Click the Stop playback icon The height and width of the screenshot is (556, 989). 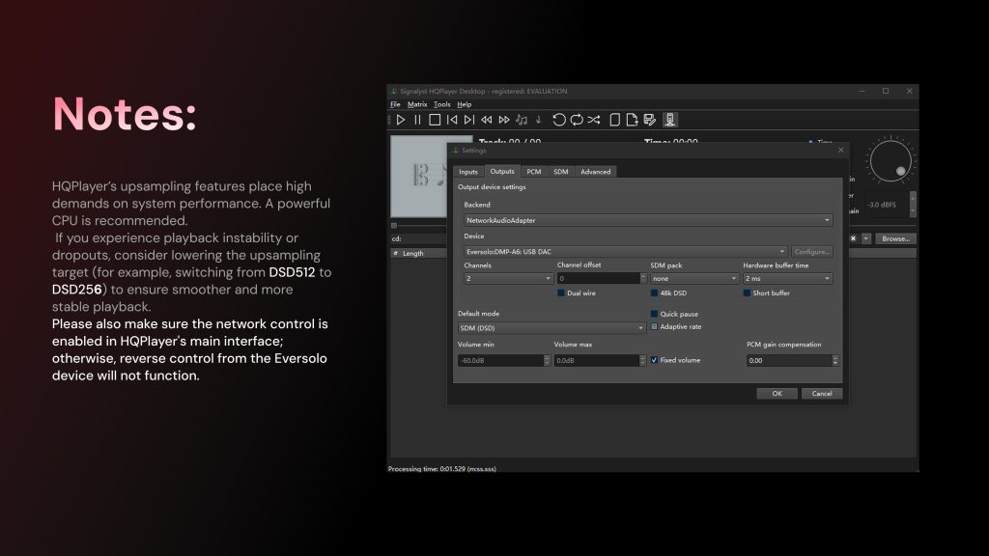tap(435, 120)
